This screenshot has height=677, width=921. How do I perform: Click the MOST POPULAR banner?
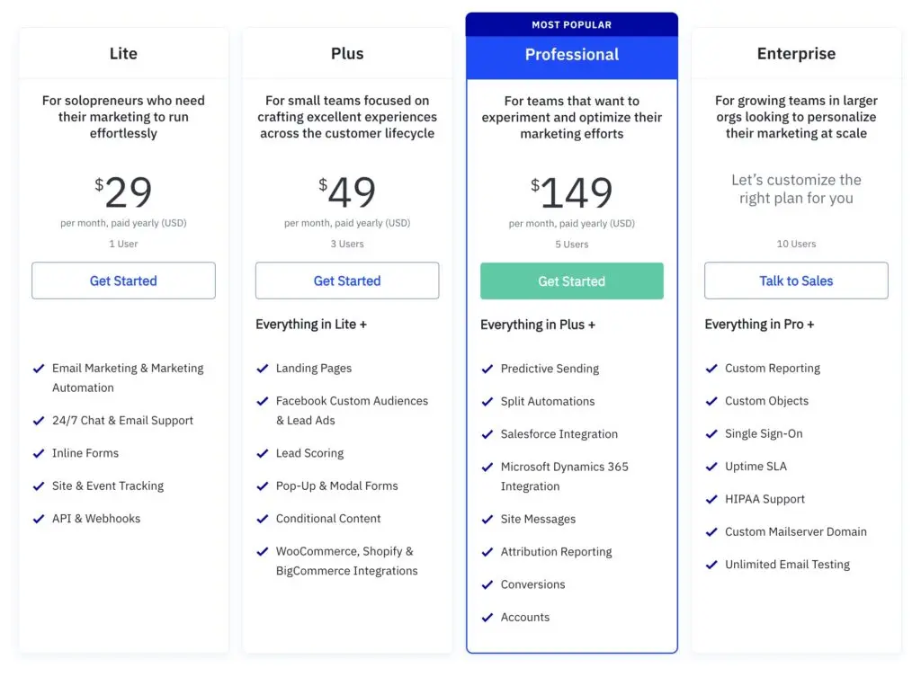coord(572,23)
